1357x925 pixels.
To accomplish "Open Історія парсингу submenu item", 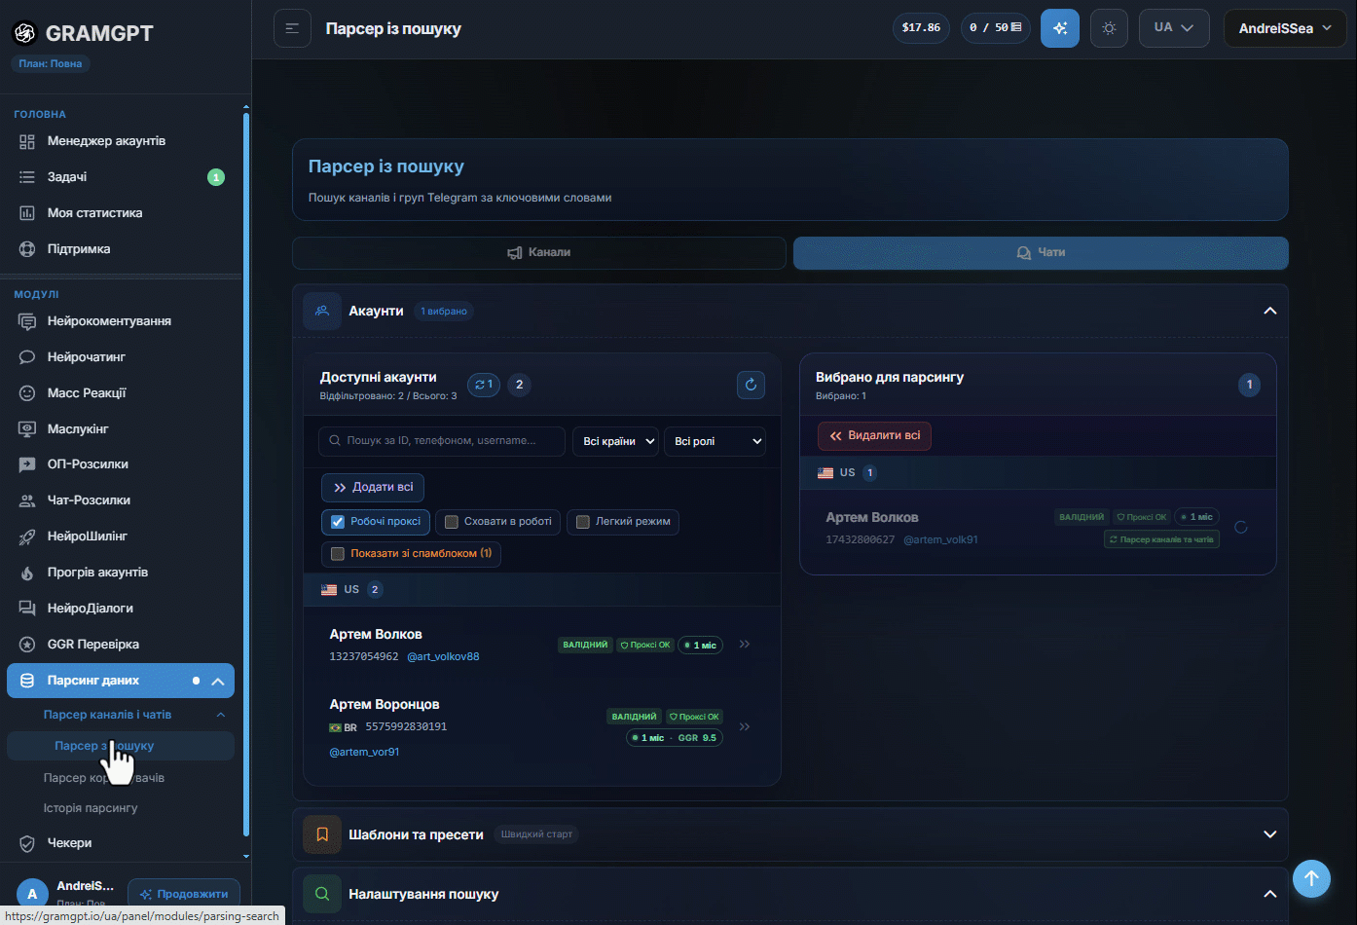I will 91,808.
